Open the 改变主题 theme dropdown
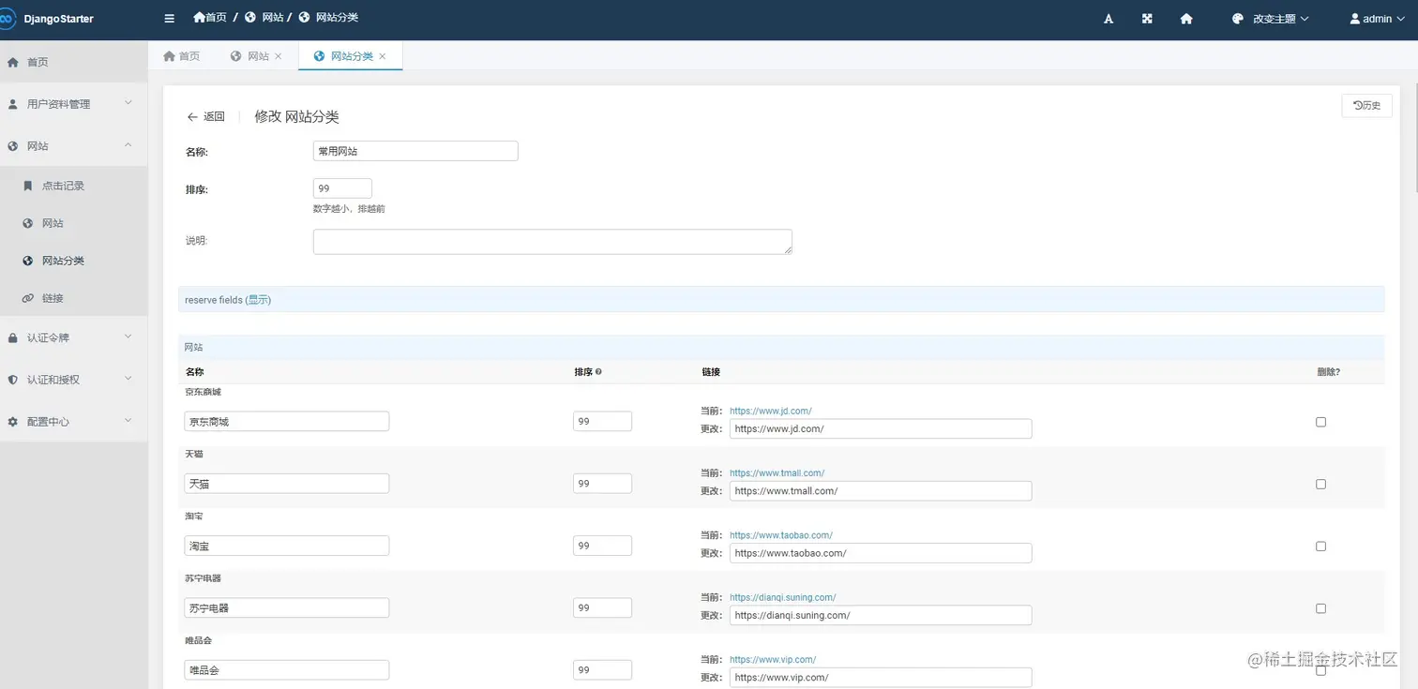Screen dimensions: 1418x689 pyautogui.click(x=1271, y=19)
